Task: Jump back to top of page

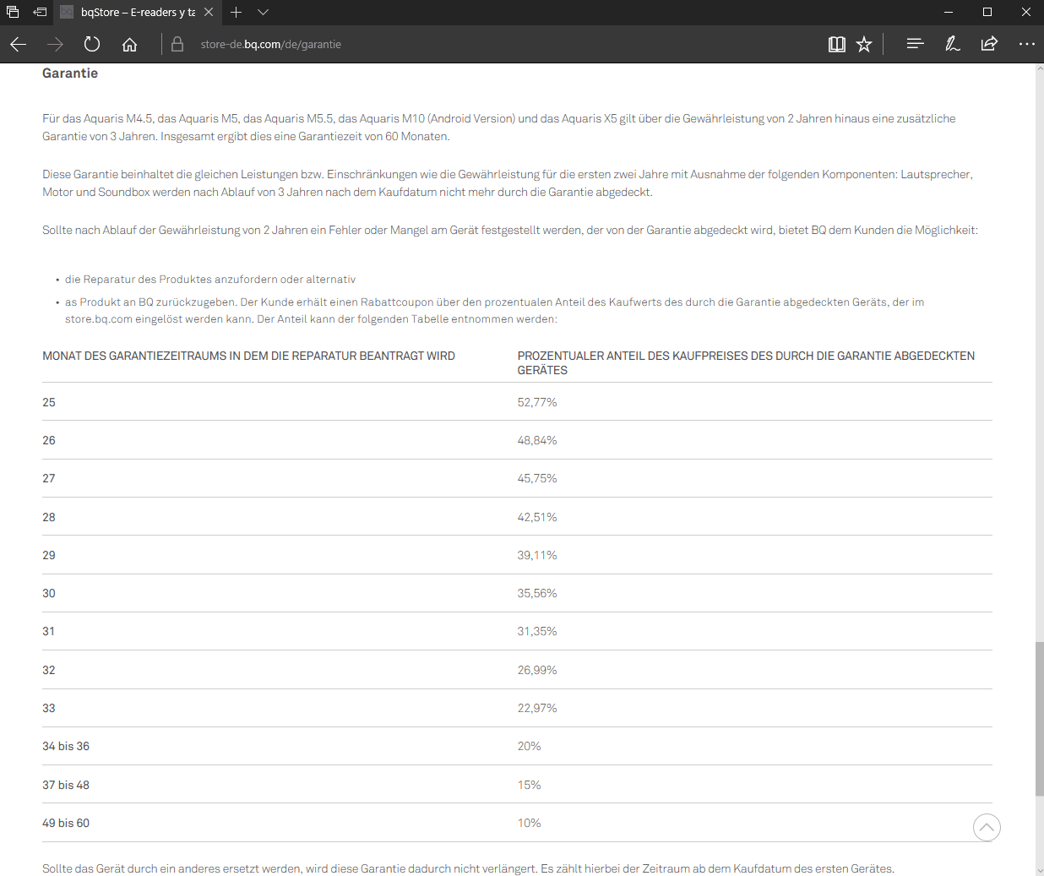Action: [x=987, y=827]
